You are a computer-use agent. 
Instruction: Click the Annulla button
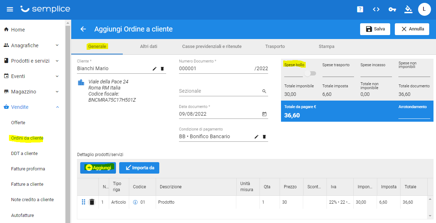[412, 29]
